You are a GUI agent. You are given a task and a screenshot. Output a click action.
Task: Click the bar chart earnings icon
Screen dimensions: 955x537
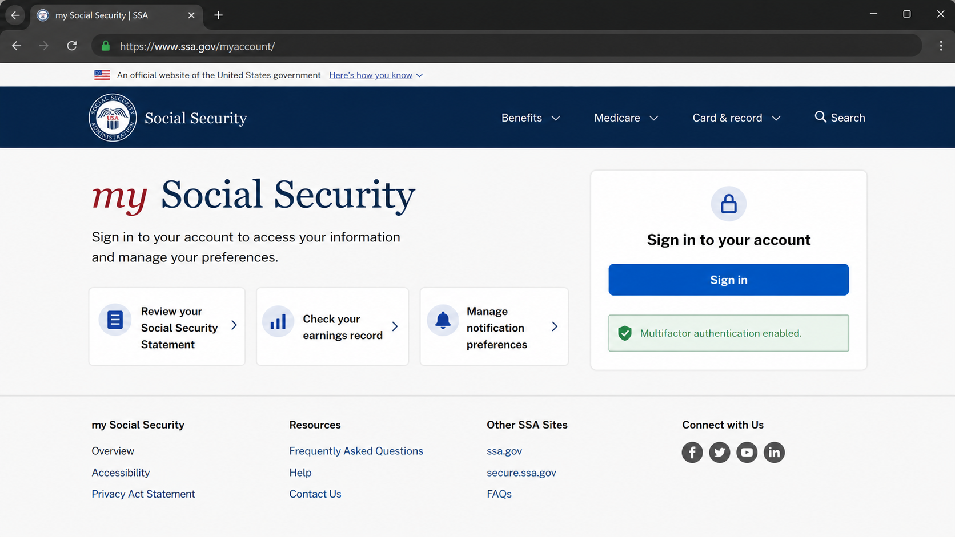pos(278,322)
